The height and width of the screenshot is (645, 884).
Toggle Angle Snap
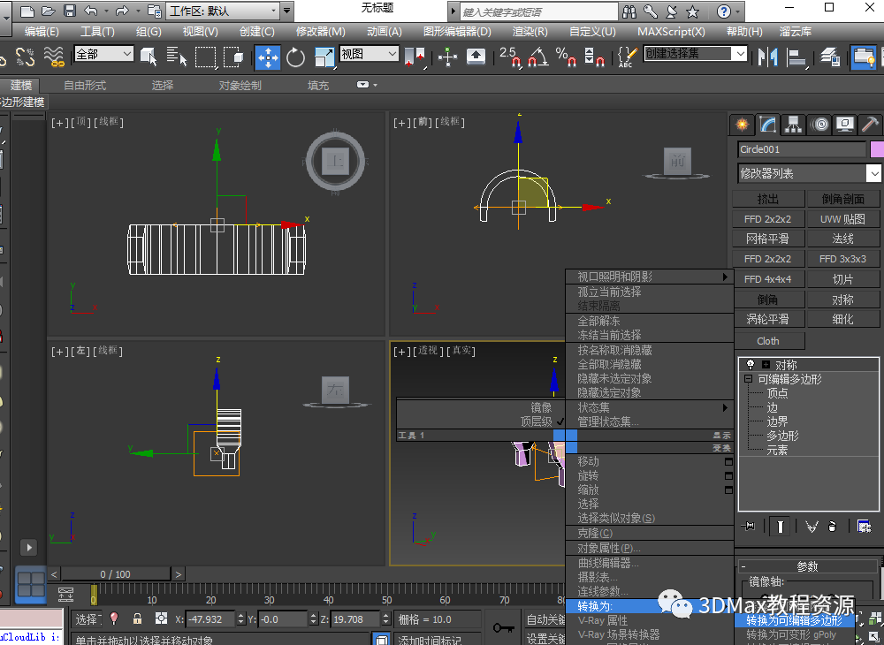[538, 57]
